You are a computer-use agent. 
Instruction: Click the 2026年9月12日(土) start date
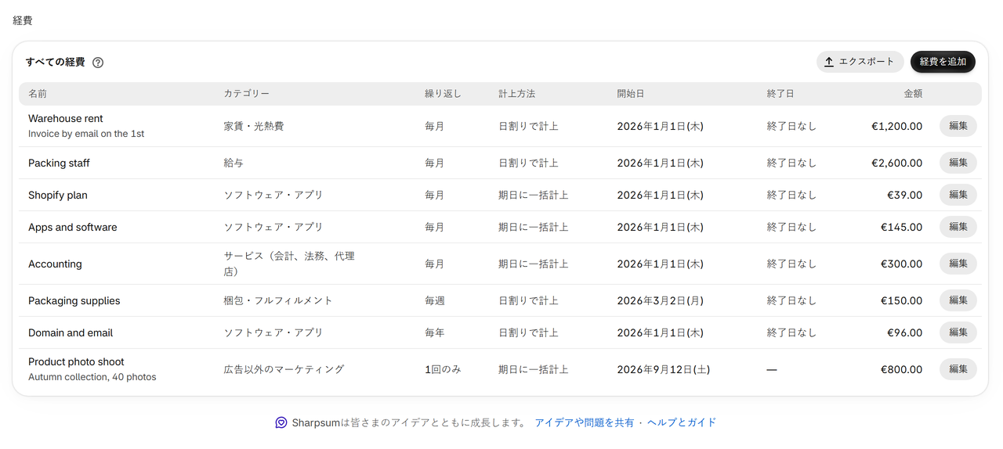tap(664, 369)
